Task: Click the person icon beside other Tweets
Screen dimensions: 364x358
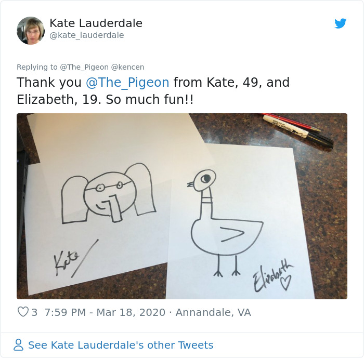Action: (x=18, y=345)
